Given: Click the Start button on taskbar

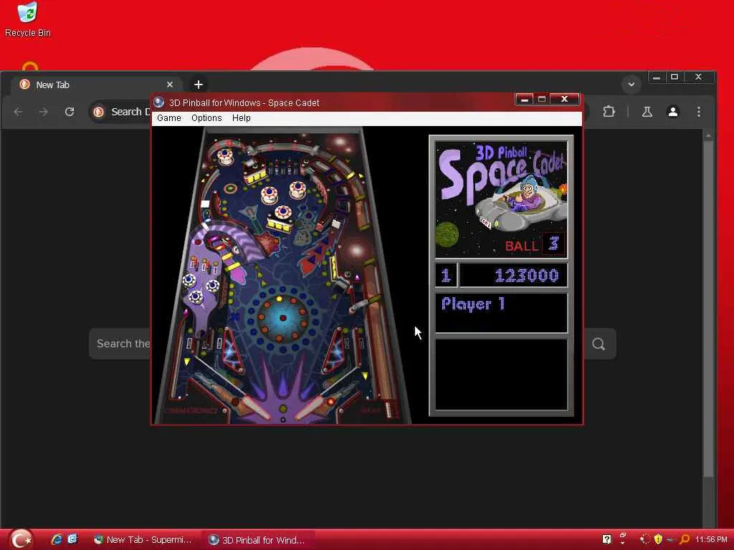Looking at the screenshot, I should tap(20, 539).
